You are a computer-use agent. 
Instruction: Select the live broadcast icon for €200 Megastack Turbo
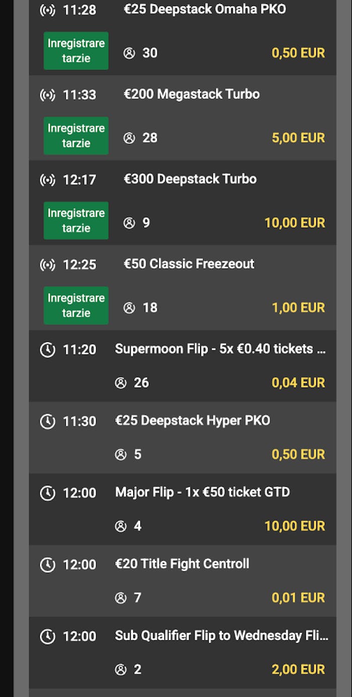point(48,94)
